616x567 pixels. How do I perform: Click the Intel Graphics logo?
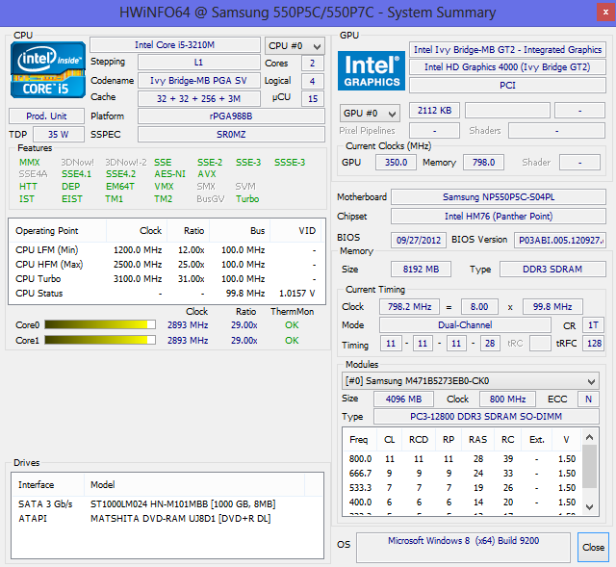372,70
